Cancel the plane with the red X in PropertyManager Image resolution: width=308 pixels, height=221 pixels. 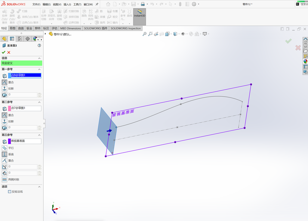coord(9,52)
